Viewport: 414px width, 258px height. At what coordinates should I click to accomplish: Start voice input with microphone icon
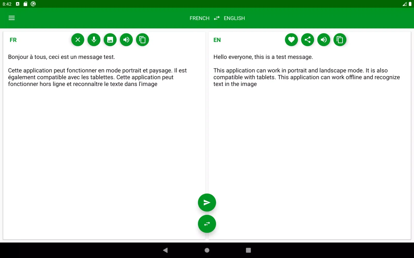point(94,40)
